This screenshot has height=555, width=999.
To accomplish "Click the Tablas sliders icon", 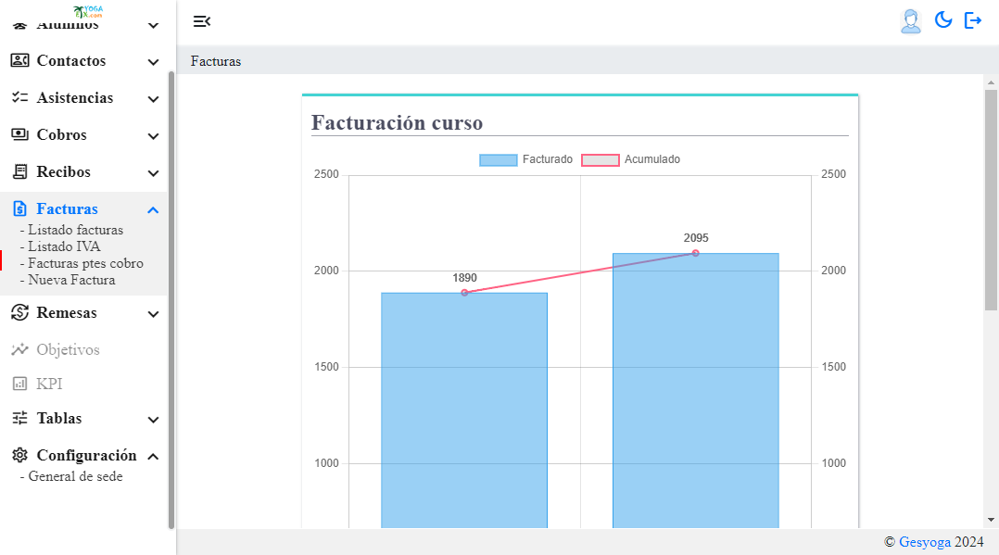I will (19, 418).
